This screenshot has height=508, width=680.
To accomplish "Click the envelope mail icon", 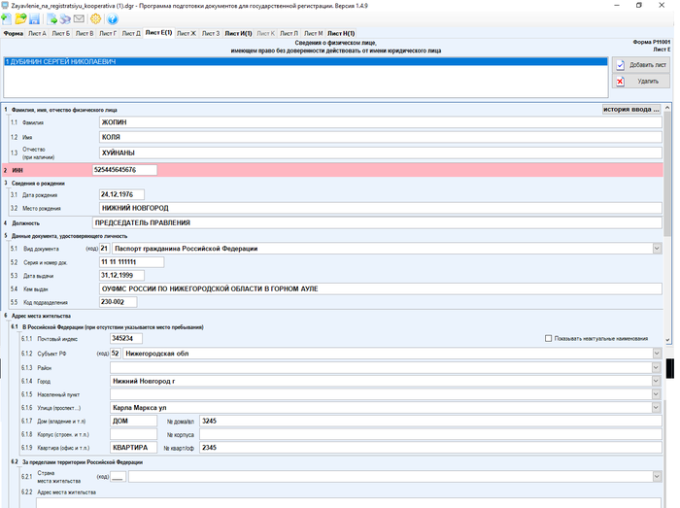I will pyautogui.click(x=79, y=18).
